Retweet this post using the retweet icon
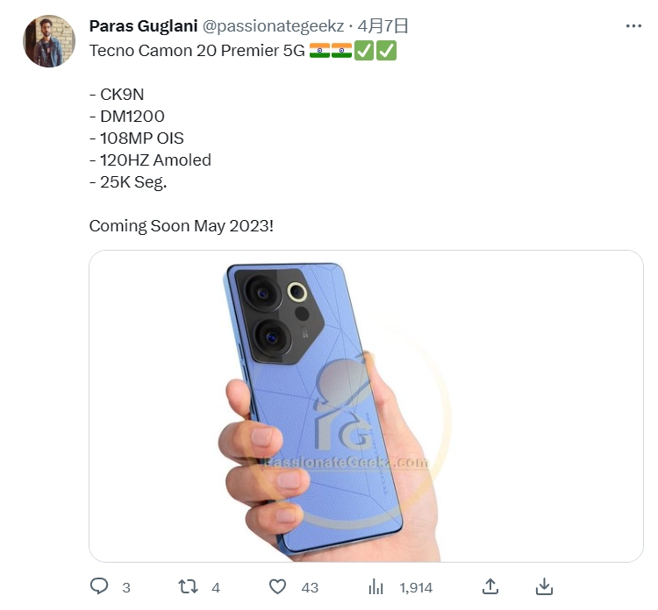 (x=188, y=586)
